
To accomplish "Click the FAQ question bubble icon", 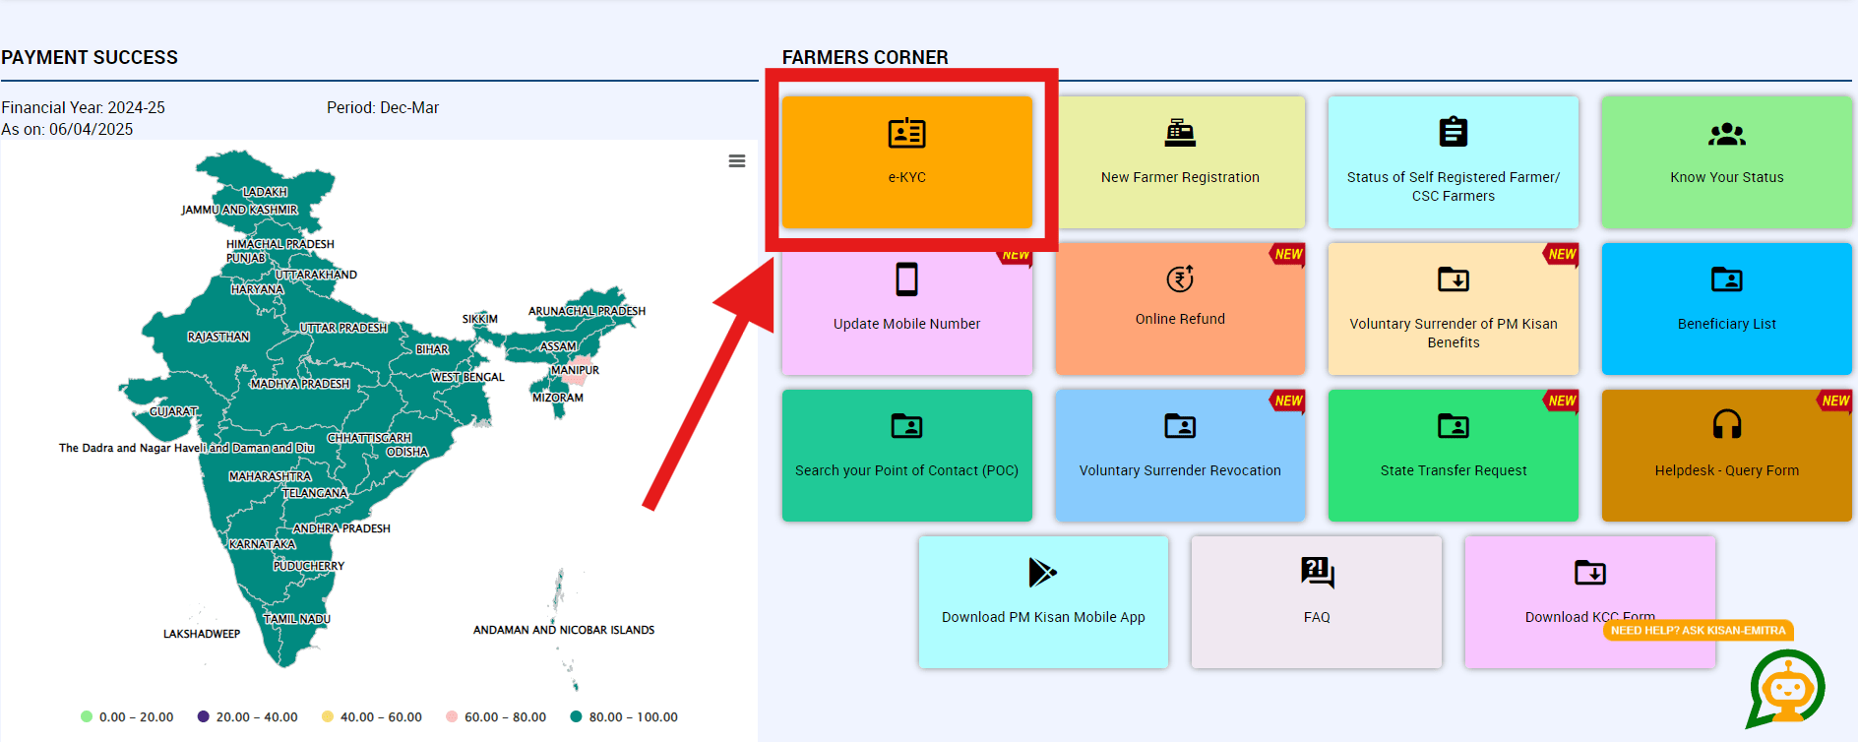I will pos(1317,572).
